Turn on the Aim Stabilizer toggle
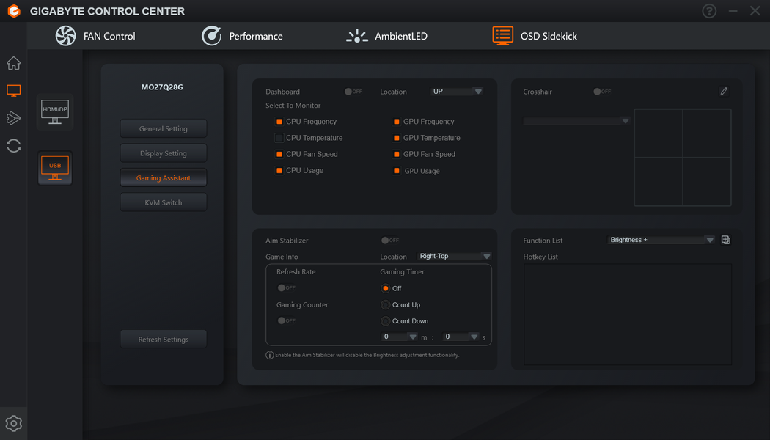Image resolution: width=770 pixels, height=440 pixels. coord(390,240)
